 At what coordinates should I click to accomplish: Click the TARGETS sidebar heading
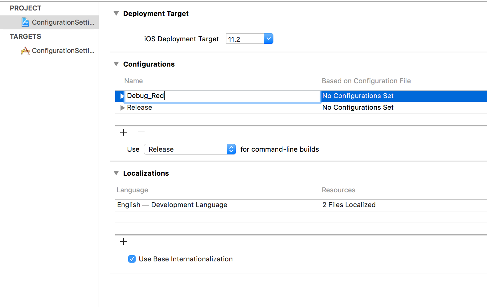(x=25, y=37)
